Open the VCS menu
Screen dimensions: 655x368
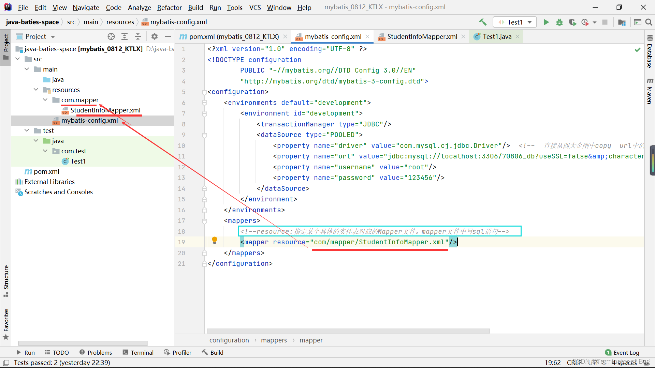[x=255, y=7]
